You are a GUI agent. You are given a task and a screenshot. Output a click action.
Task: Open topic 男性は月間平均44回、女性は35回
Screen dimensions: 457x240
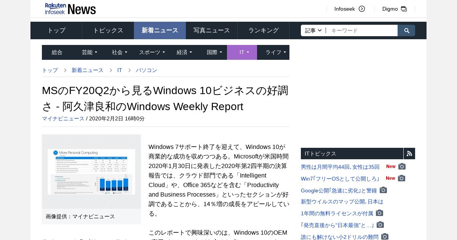click(x=340, y=167)
